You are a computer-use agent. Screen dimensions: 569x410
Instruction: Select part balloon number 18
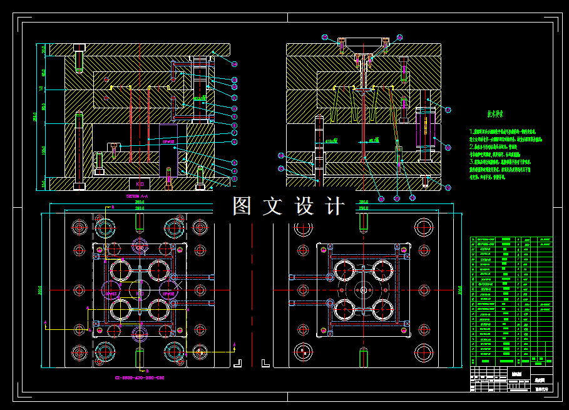tap(448, 148)
